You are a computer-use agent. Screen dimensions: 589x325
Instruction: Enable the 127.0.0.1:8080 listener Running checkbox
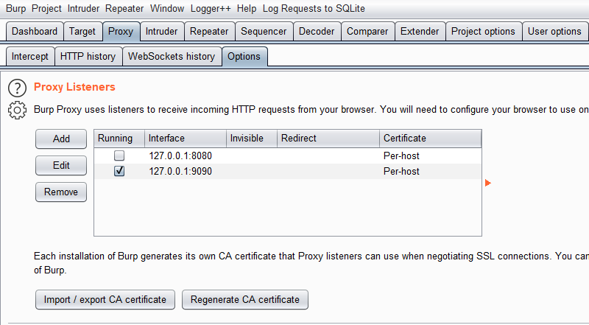(119, 155)
